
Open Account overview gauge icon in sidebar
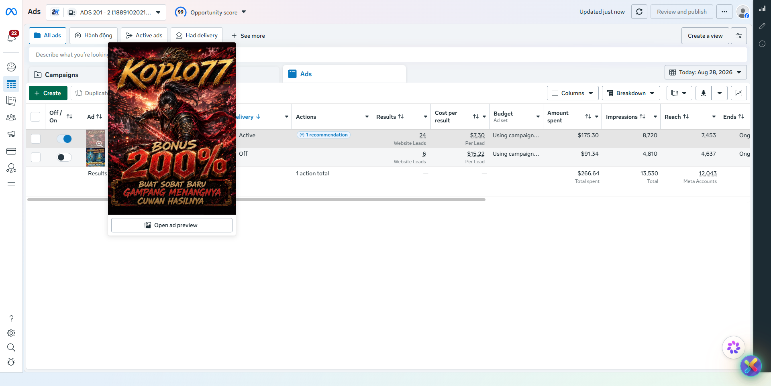[x=11, y=67]
